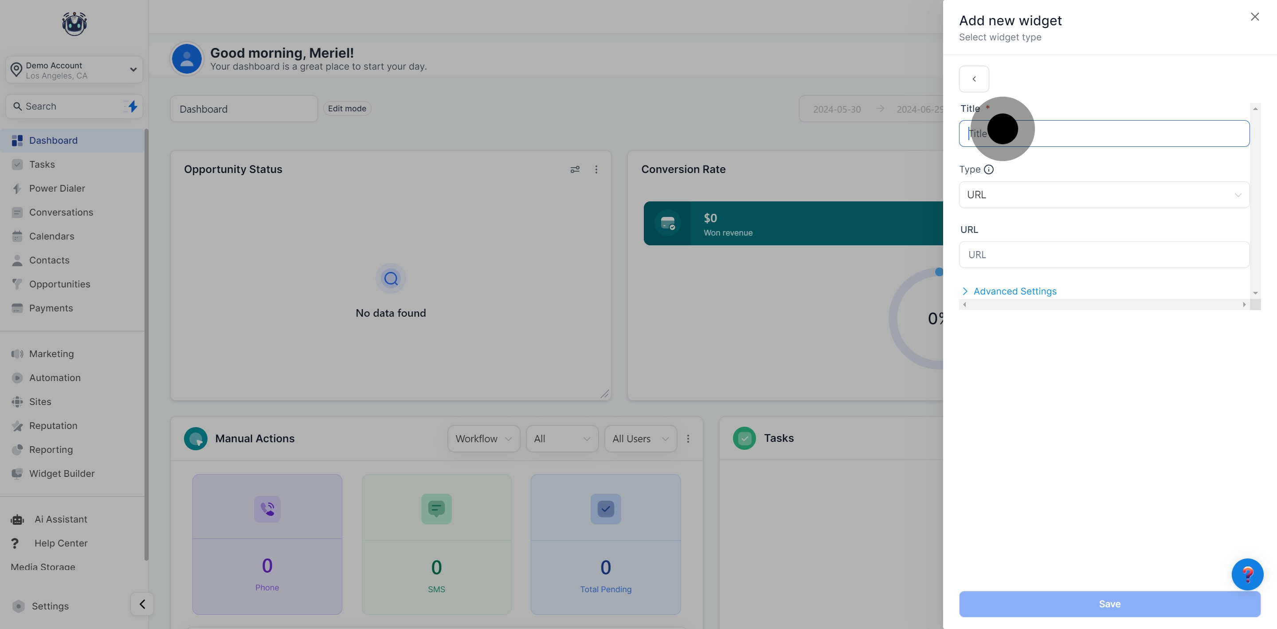The image size is (1277, 629).
Task: Switch the Demo Account location selector
Action: tap(74, 70)
